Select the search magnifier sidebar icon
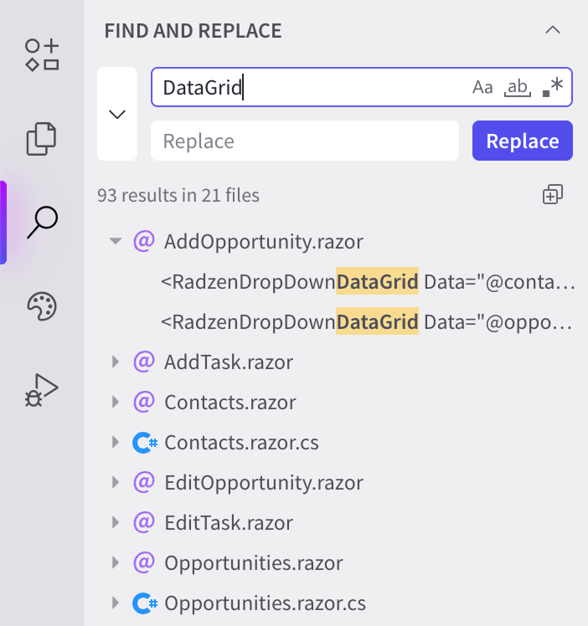This screenshot has height=626, width=588. tap(42, 222)
